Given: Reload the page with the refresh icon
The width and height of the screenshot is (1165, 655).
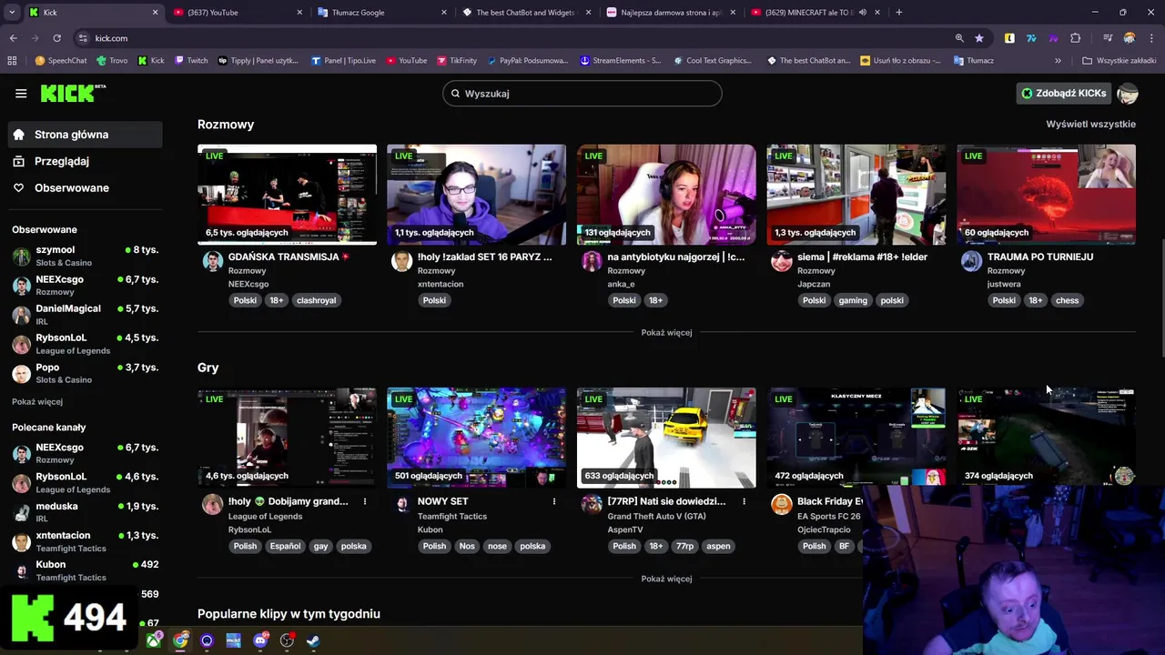Looking at the screenshot, I should pyautogui.click(x=56, y=38).
